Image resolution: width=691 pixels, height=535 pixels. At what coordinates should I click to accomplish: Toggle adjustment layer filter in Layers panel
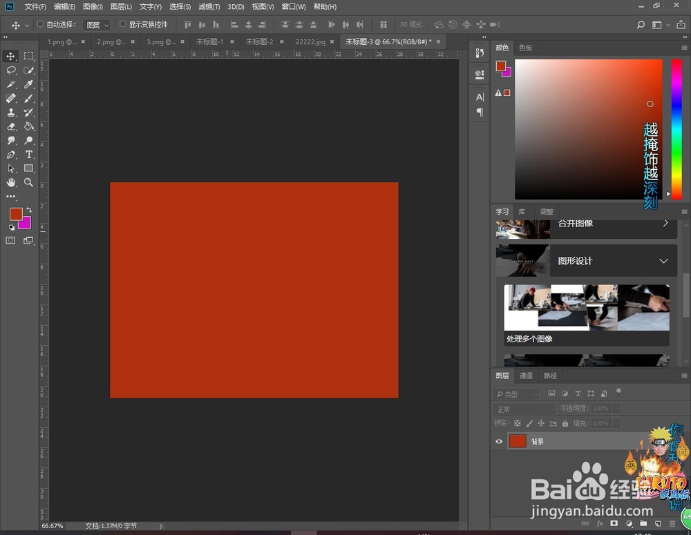pos(565,393)
